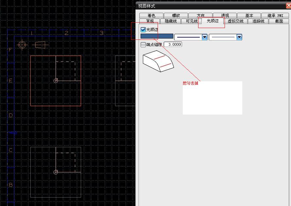Screen dimensions: 291x206
Task: Click the smooth edge preview illustration
Action: pyautogui.click(x=158, y=61)
